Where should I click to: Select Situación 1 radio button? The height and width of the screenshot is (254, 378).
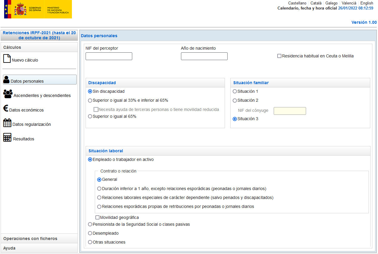coord(235,91)
